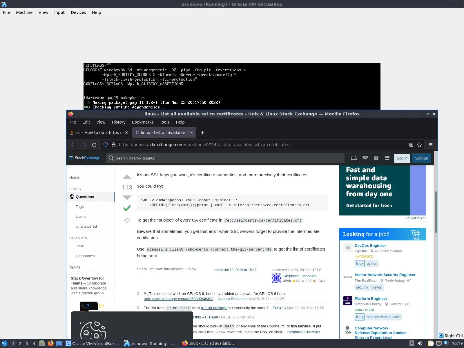Click the page vertical scrollbar thumb
Image resolution: width=464 pixels, height=348 pixels.
tap(436, 212)
